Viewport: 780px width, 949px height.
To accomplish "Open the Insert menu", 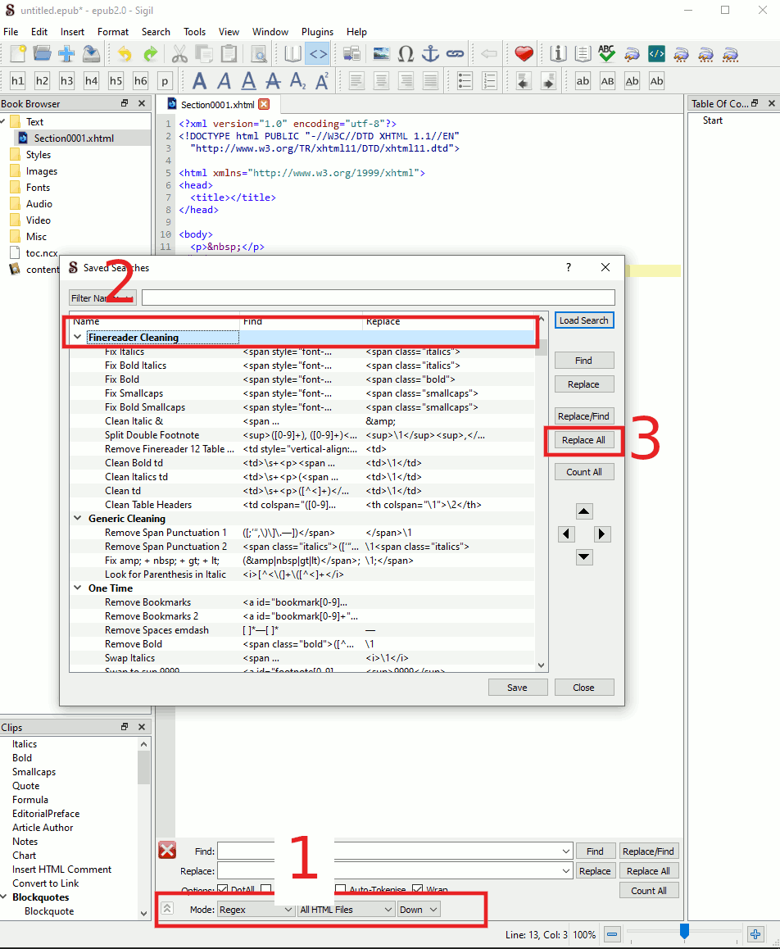I will (x=72, y=31).
